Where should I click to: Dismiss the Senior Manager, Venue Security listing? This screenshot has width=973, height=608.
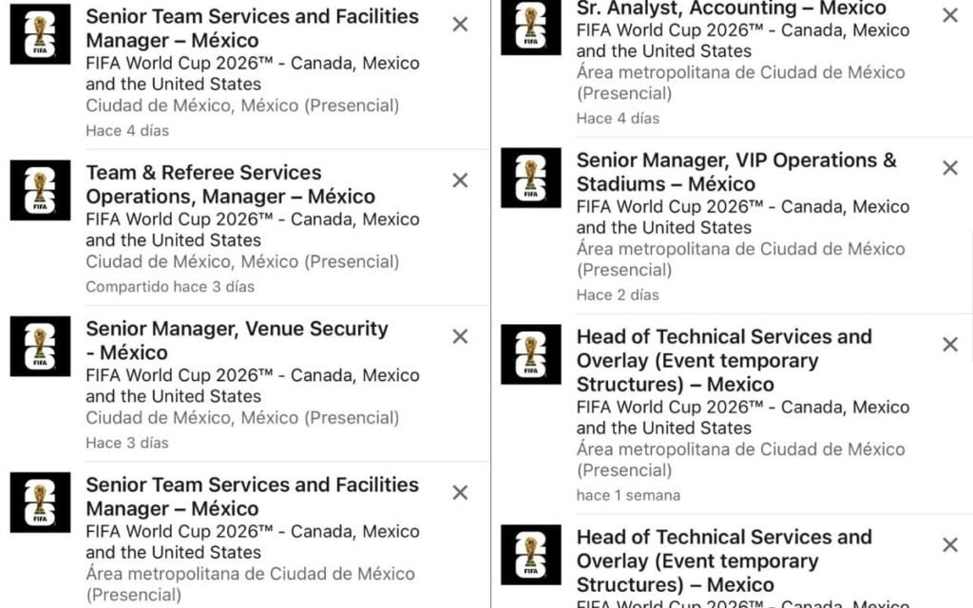pyautogui.click(x=460, y=336)
